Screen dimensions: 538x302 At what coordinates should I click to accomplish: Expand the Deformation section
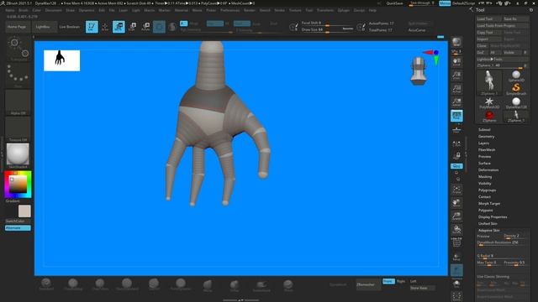coord(488,170)
